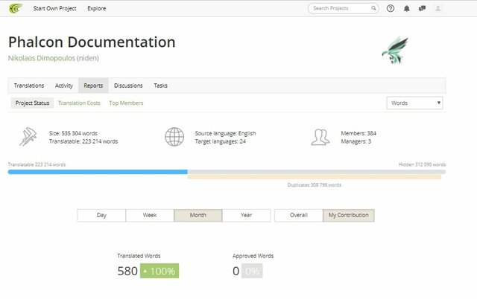Click 'Managers: 3' text
The image size is (477, 299).
(356, 141)
